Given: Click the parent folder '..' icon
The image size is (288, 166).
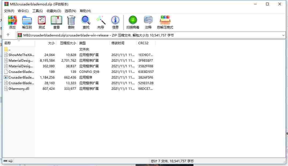Looking at the screenshot, I should click(6, 49).
